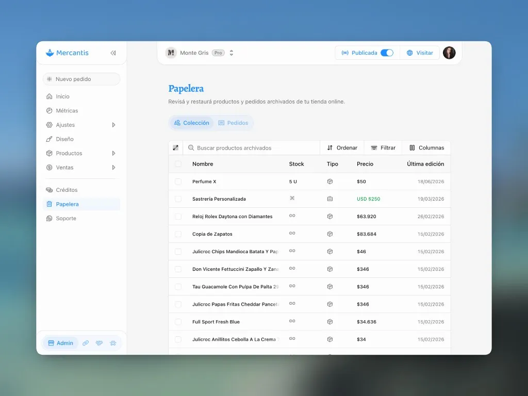Image resolution: width=528 pixels, height=396 pixels.
Task: Click the magnifier search icon
Action: (x=191, y=148)
